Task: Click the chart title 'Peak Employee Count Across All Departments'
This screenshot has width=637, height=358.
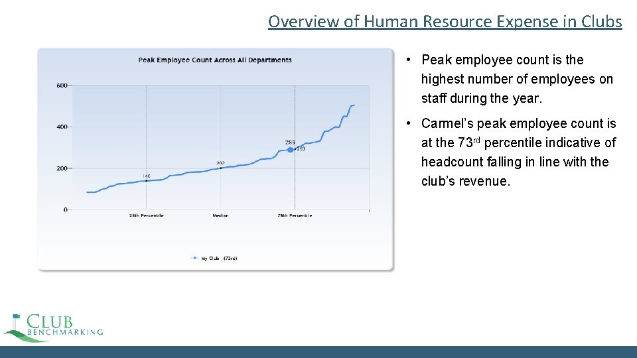Action: [x=215, y=60]
